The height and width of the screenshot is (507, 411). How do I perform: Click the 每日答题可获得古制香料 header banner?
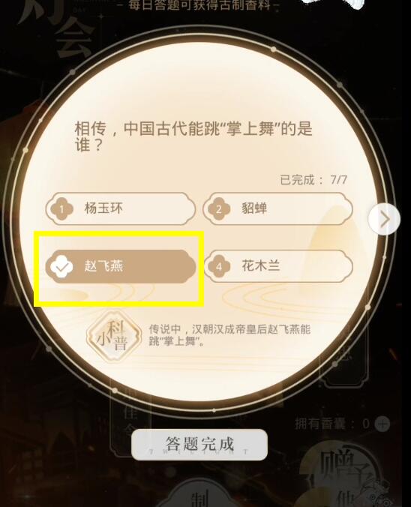[x=199, y=4]
